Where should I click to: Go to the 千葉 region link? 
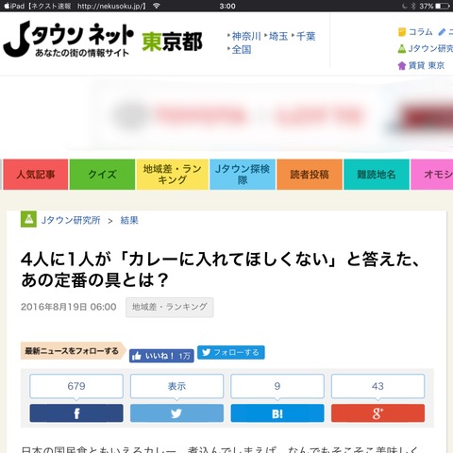(x=306, y=36)
